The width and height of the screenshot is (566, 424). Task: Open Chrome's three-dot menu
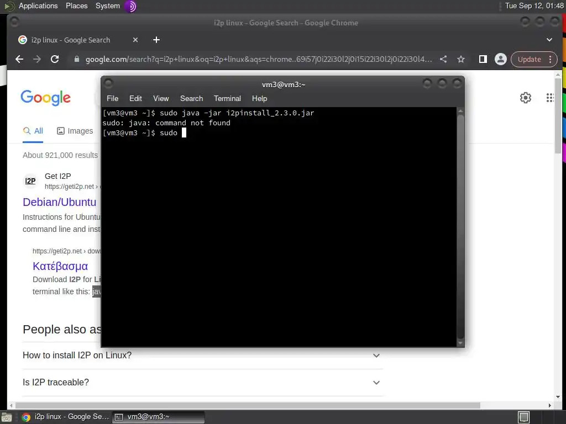[550, 59]
